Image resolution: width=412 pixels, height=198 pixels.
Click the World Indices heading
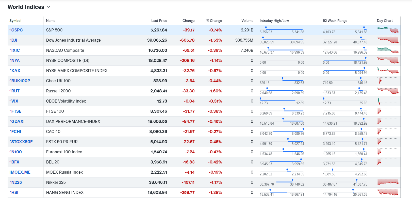point(26,7)
